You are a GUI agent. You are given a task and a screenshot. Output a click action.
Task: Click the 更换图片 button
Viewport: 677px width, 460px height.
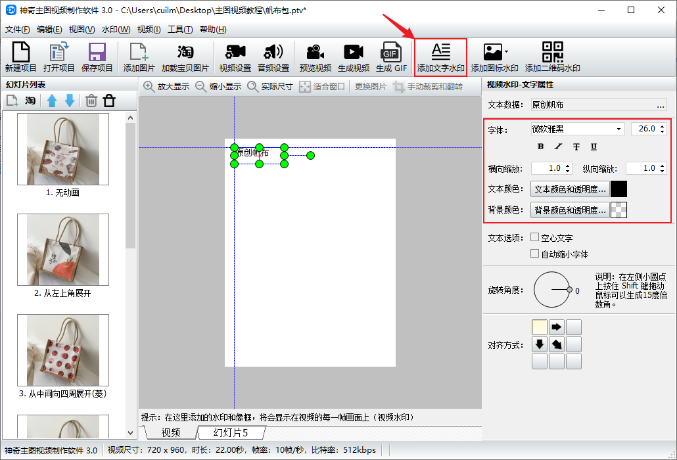click(x=371, y=86)
